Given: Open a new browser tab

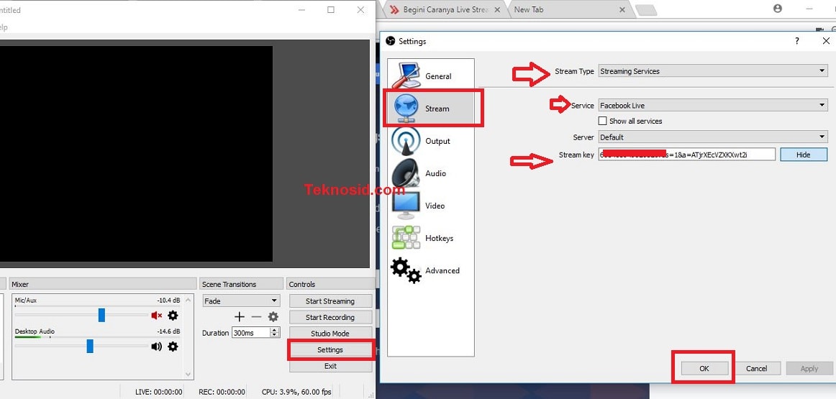Looking at the screenshot, I should pos(645,10).
